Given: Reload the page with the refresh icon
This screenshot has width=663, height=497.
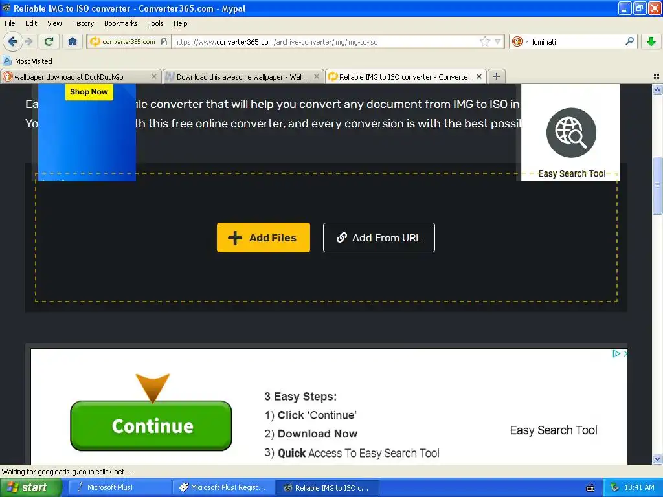Looking at the screenshot, I should pos(49,41).
